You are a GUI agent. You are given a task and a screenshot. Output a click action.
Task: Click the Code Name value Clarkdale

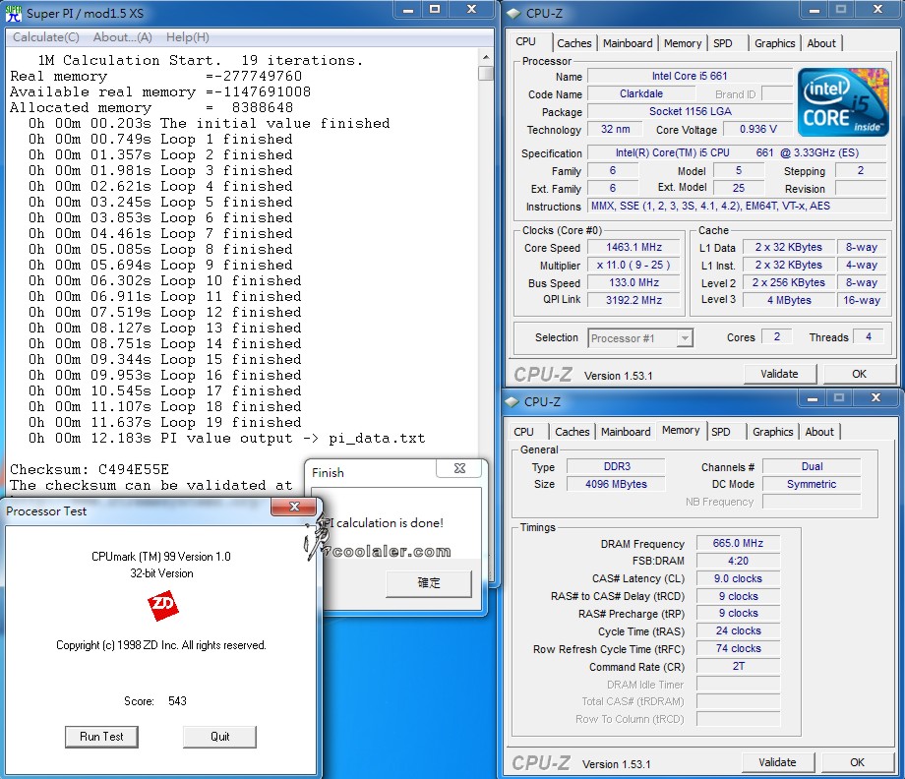pyautogui.click(x=641, y=93)
